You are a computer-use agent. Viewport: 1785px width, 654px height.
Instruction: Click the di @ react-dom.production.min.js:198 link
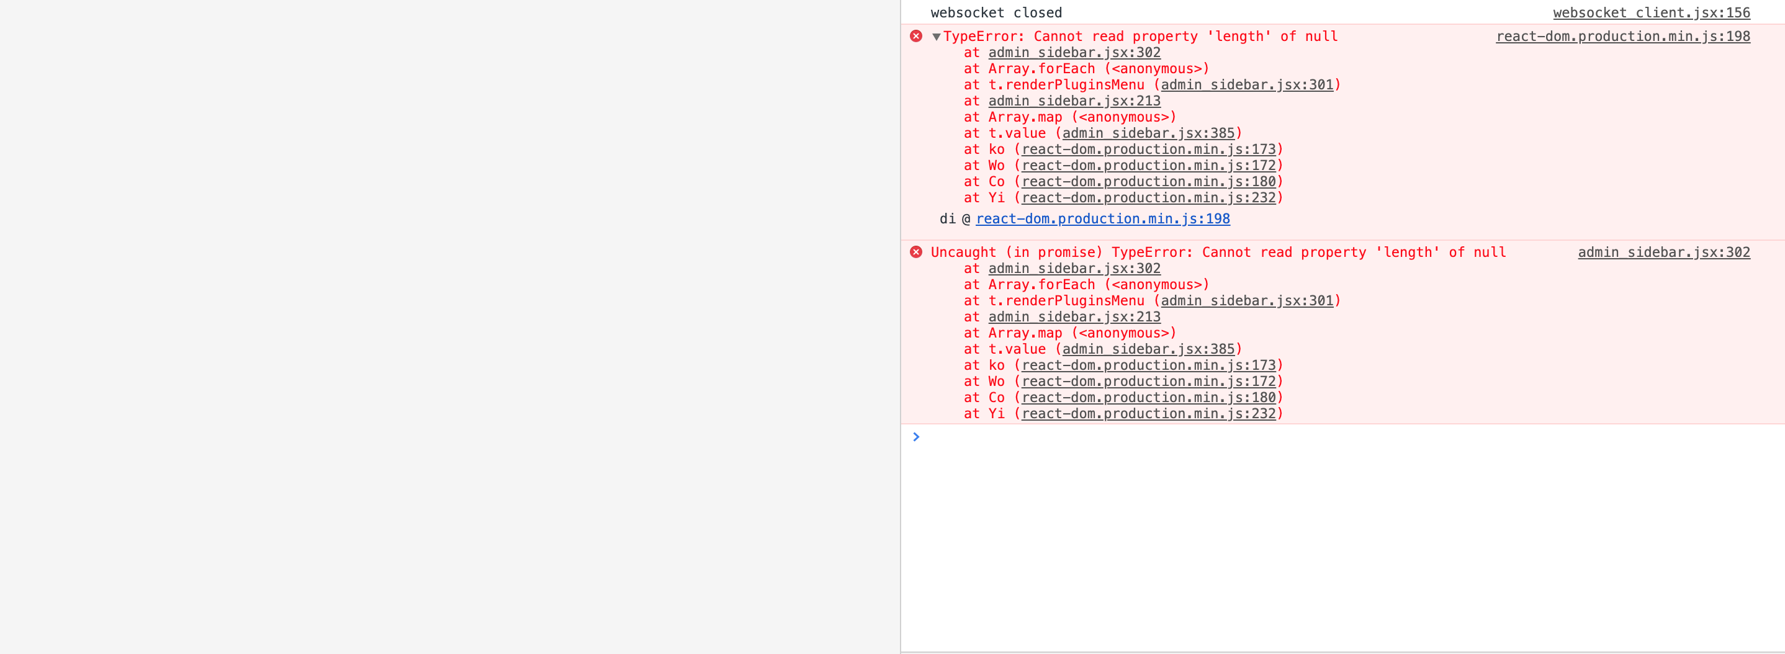(x=1102, y=218)
